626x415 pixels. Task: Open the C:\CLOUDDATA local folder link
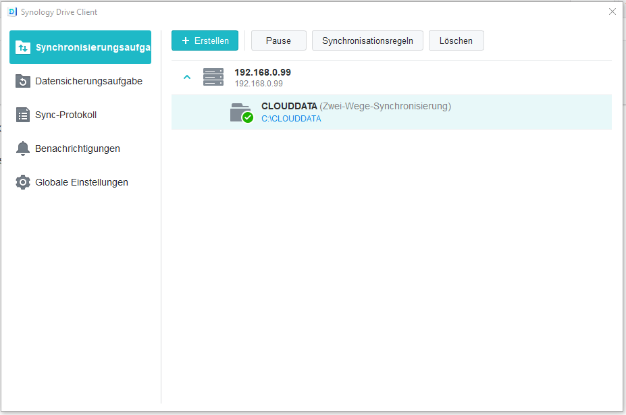(291, 119)
